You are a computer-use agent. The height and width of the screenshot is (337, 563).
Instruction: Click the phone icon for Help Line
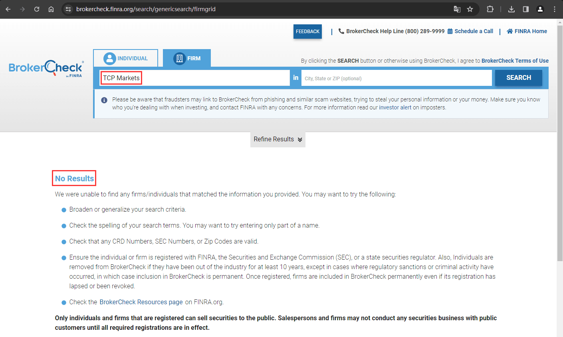[341, 31]
